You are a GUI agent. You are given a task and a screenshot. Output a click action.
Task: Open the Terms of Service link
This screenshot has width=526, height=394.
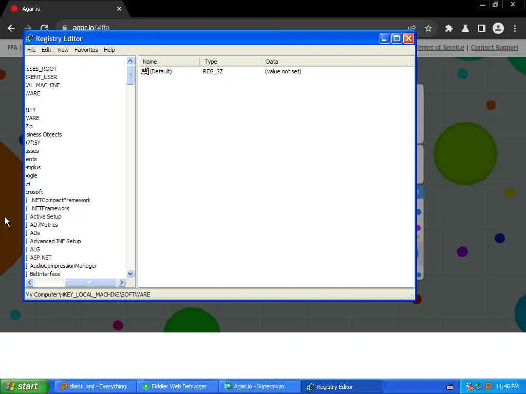click(440, 48)
